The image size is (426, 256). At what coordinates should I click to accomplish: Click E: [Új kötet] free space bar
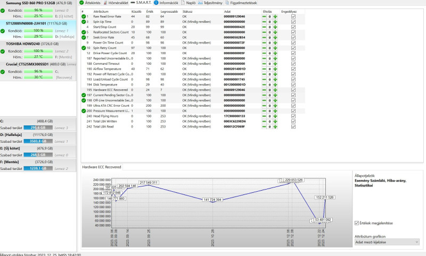click(x=38, y=155)
